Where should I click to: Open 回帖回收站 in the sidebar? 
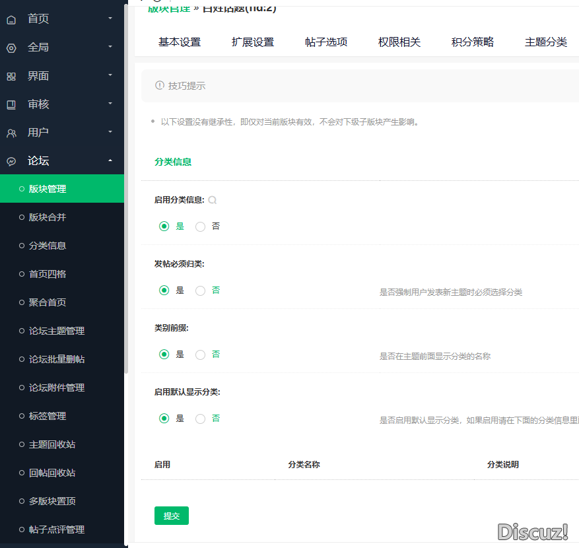pos(62,473)
